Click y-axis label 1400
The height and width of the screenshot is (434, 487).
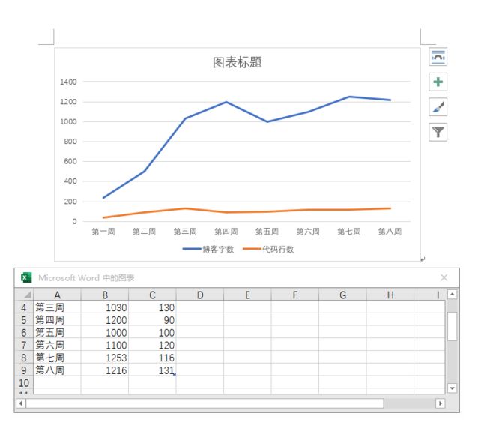click(x=68, y=82)
